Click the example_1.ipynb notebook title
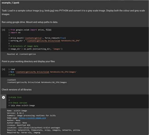This screenshot has width=149, height=135. click(x=10, y=3)
